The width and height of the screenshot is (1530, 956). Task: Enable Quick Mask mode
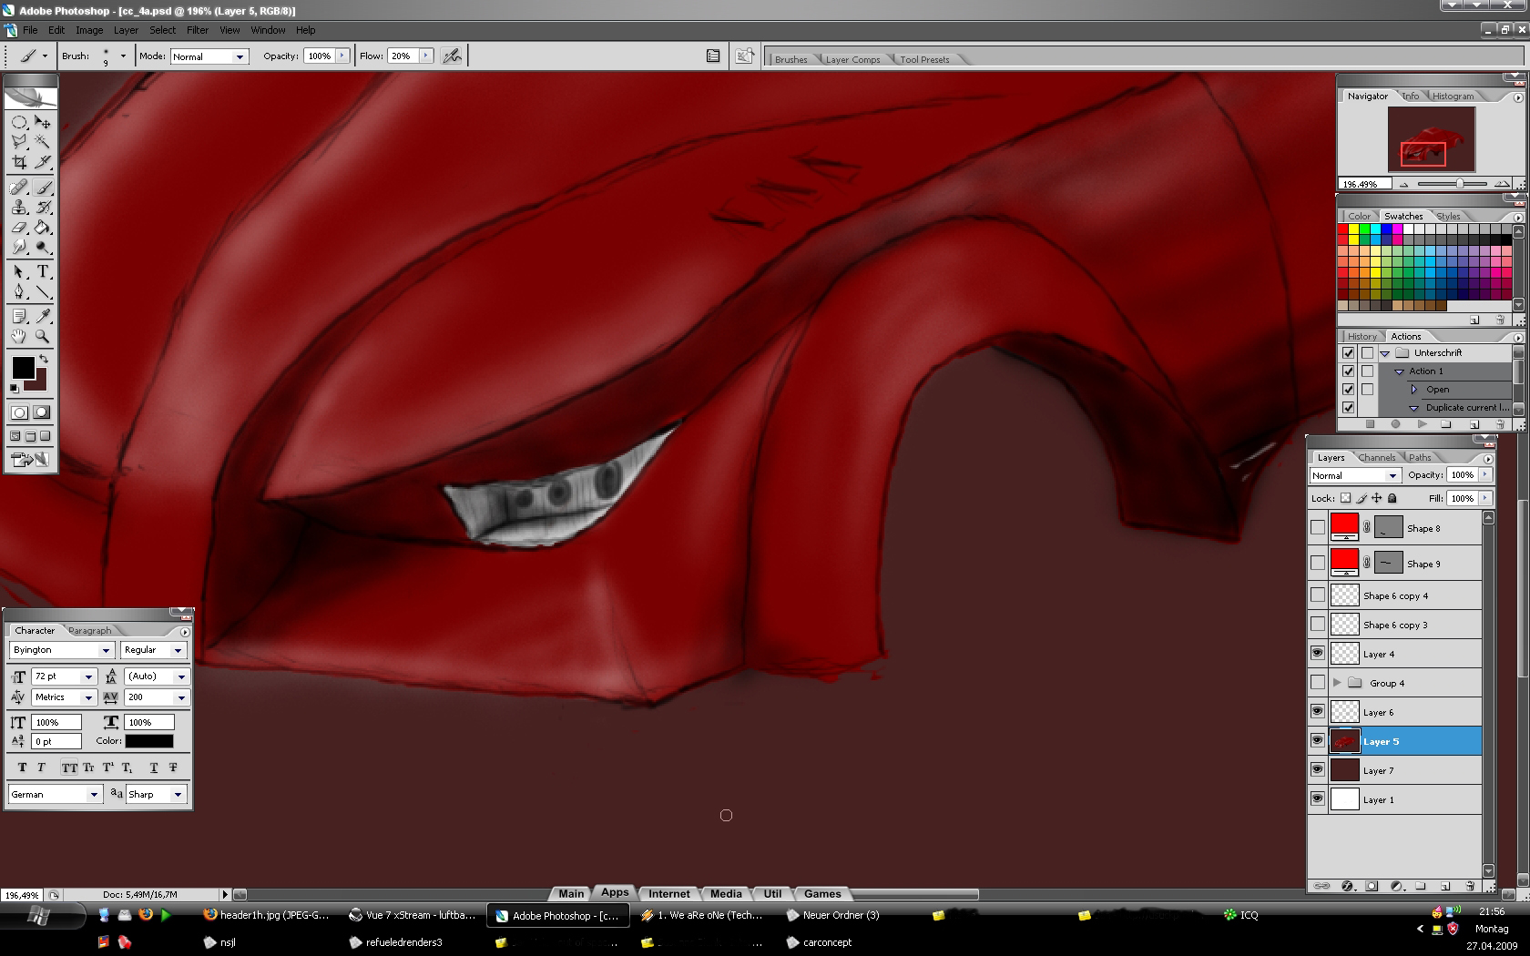42,412
